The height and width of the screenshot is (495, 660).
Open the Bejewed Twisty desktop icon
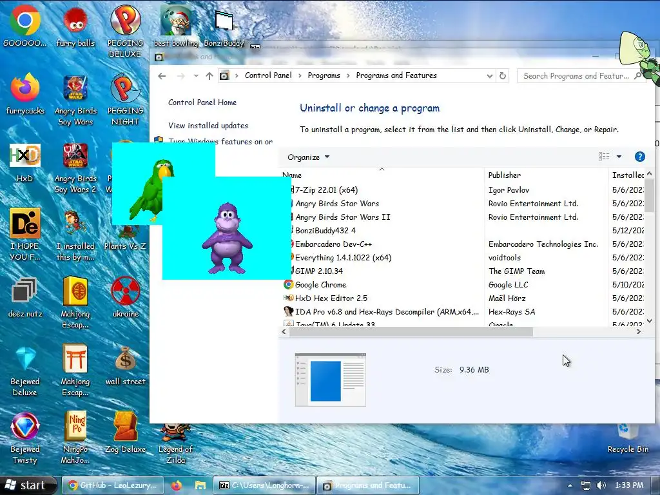(x=25, y=438)
